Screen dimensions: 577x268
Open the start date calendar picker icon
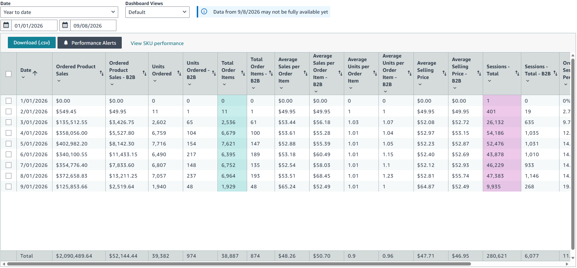tap(6, 25)
